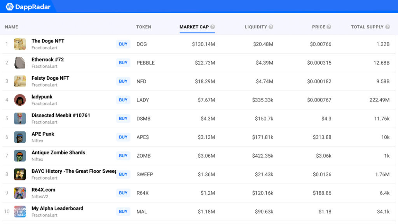Open the Dissected Meebit #10761 thumbnail

point(20,118)
